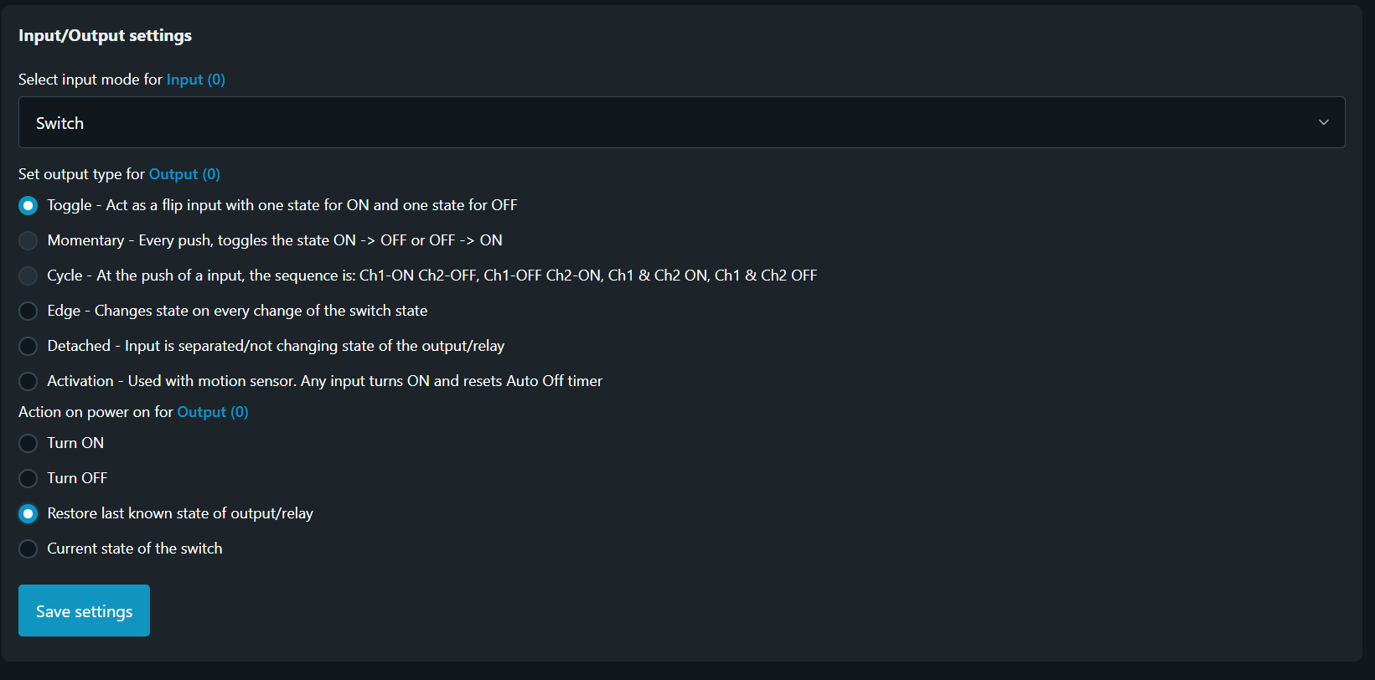Select Current state of the switch option

28,549
